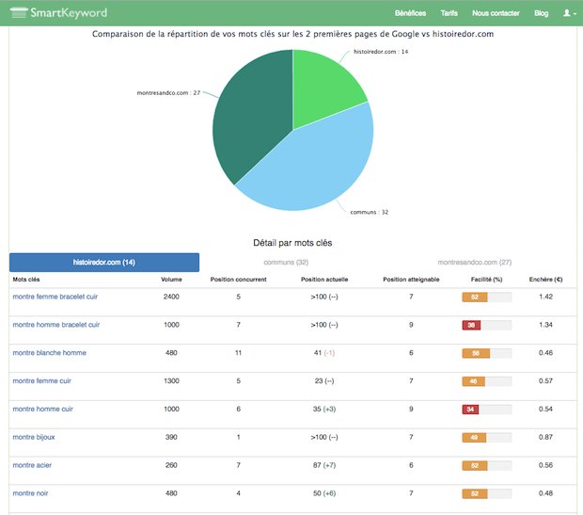Select the histoiredor.com (14) tab
This screenshot has height=515, width=583.
[104, 262]
